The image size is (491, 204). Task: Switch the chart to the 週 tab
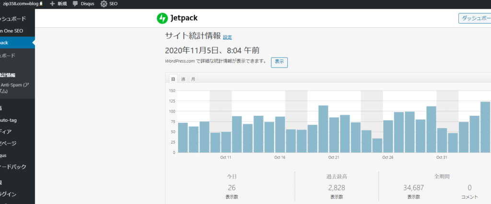[x=183, y=79]
